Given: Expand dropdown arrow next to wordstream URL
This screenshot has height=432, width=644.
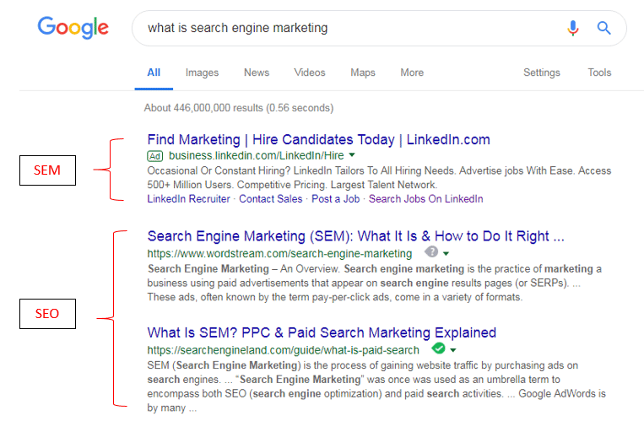Looking at the screenshot, I should pyautogui.click(x=446, y=253).
